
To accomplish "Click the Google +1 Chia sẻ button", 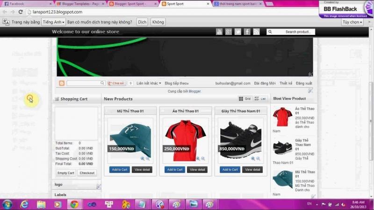I will tap(116, 83).
